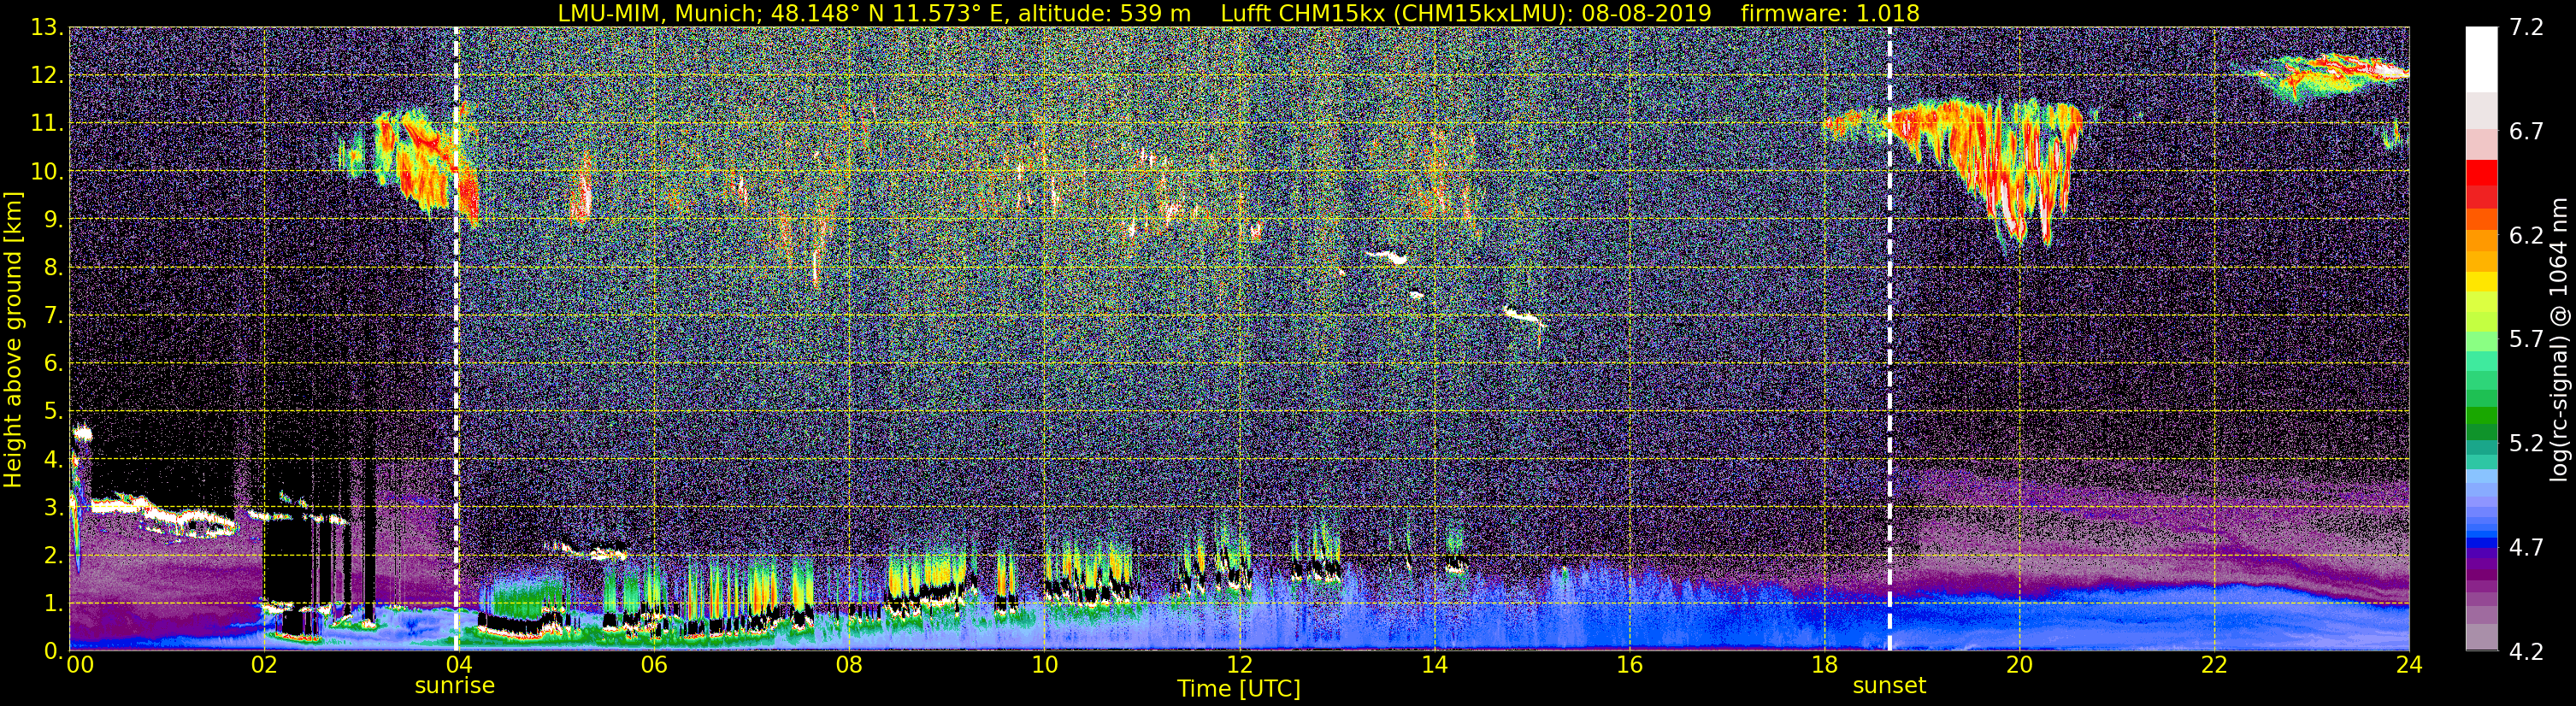Click the height axis tick '8.'
The image size is (2576, 706).
click(53, 268)
